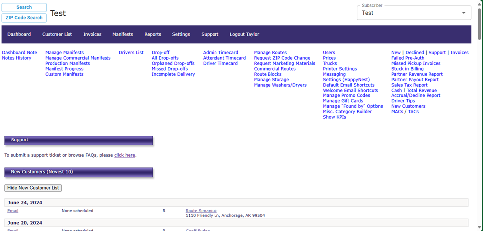Open the Admin Timecard link
This screenshot has height=231, width=483.
point(220,53)
